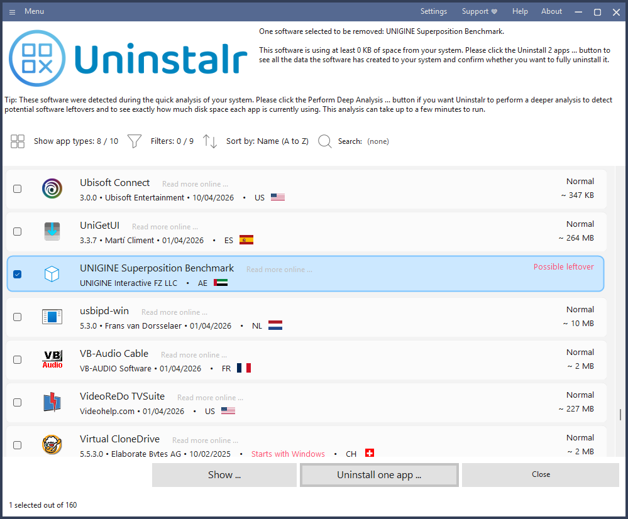
Task: Click the Virtual CloneDrive sheep icon
Action: (x=52, y=444)
